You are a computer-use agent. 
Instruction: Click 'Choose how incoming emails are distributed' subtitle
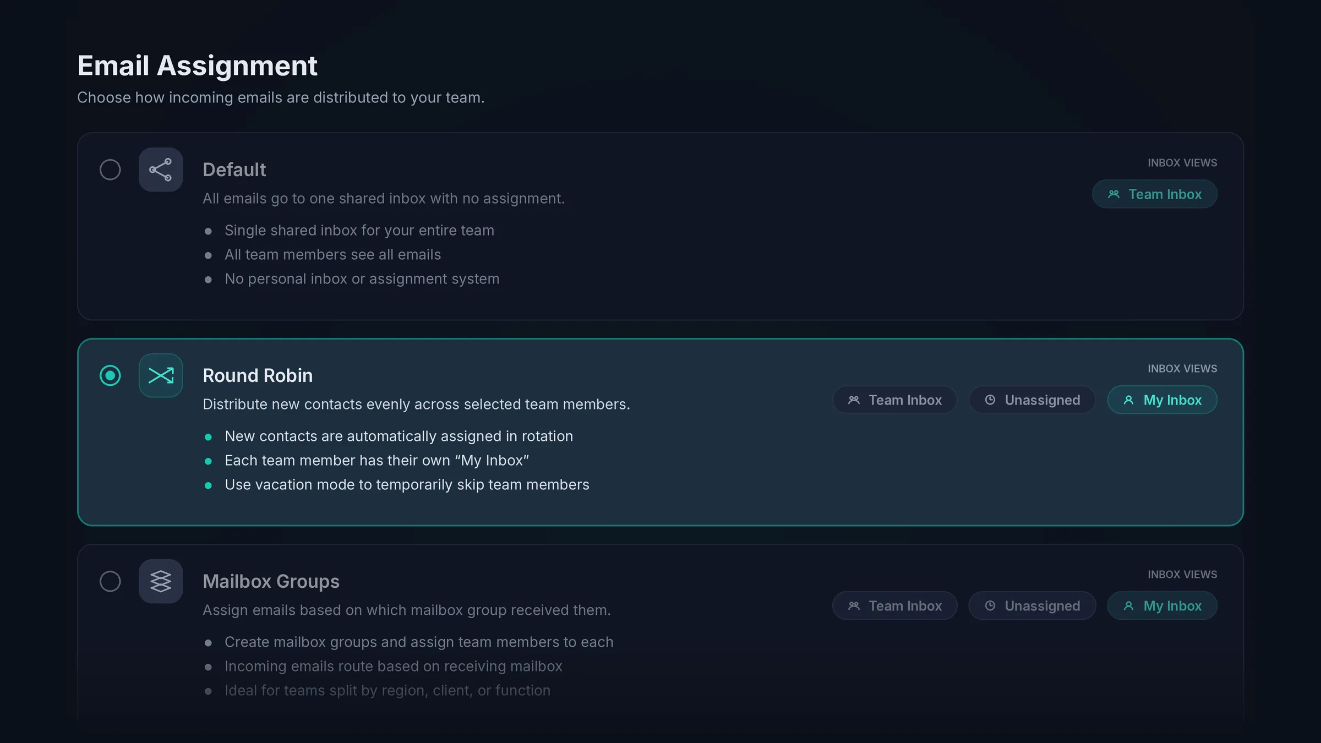point(281,97)
